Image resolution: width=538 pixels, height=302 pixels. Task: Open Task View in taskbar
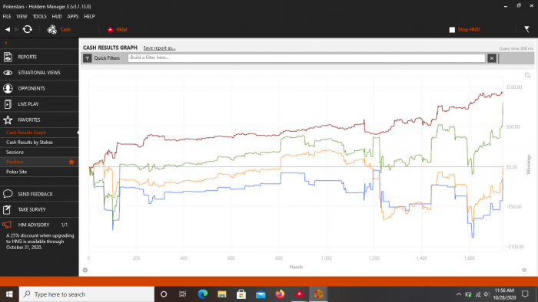pos(183,294)
